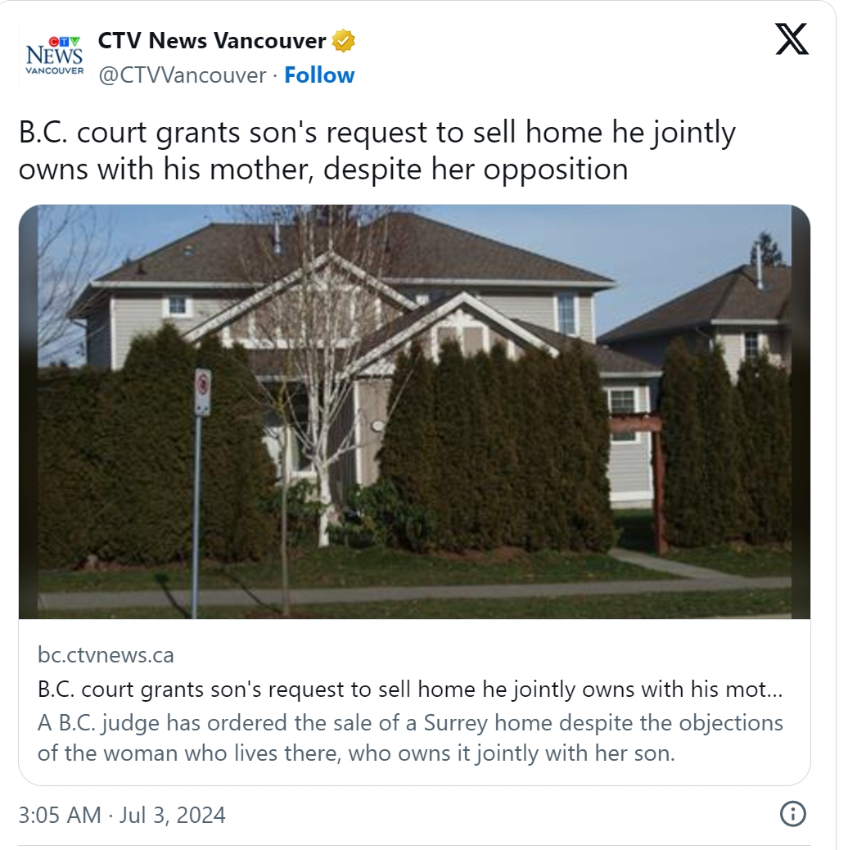Image resolution: width=857 pixels, height=850 pixels.
Task: Click the tweet text about B.C. court
Action: (x=377, y=151)
